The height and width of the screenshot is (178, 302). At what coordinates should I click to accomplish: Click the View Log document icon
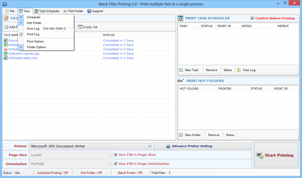[x=239, y=70]
